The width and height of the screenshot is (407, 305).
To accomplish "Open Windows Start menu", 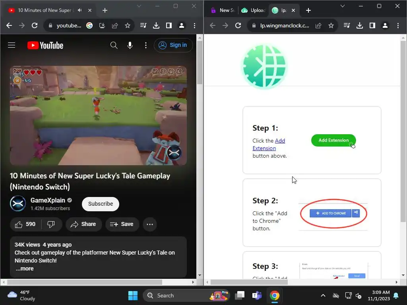I will 133,295.
